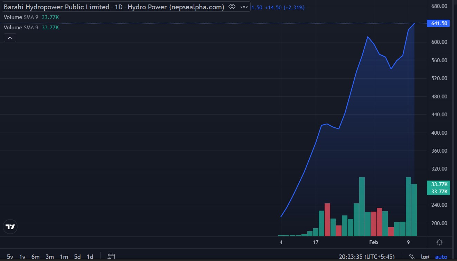Click the 9 label on the time axis

click(x=408, y=242)
